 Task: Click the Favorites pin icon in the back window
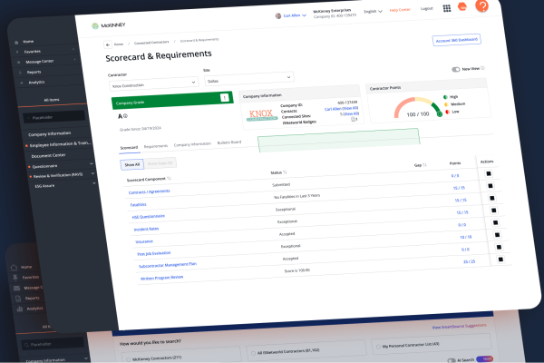point(15,278)
